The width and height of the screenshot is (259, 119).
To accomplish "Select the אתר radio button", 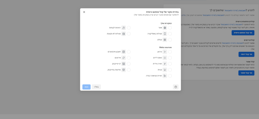I will pos(170,28).
